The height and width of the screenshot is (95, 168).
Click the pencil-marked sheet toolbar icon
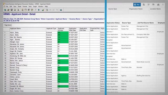(x=32, y=10)
